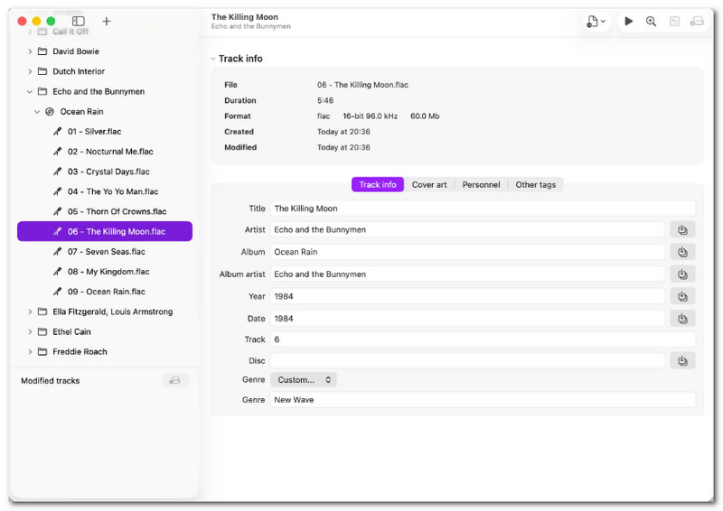
Task: Select 06 - The Killing Moon.flac
Action: [x=105, y=231]
